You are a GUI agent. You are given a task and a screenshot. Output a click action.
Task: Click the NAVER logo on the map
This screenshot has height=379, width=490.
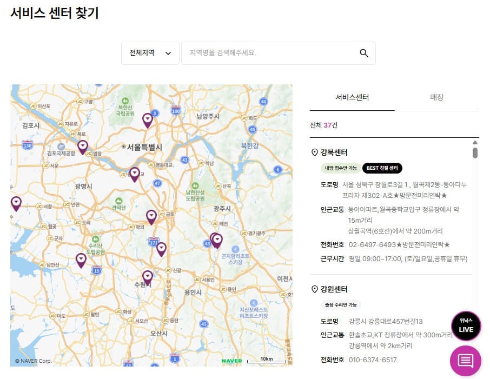point(231,360)
